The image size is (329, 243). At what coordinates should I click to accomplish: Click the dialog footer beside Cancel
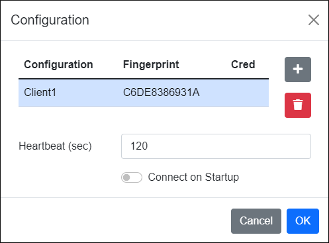coord(115,221)
